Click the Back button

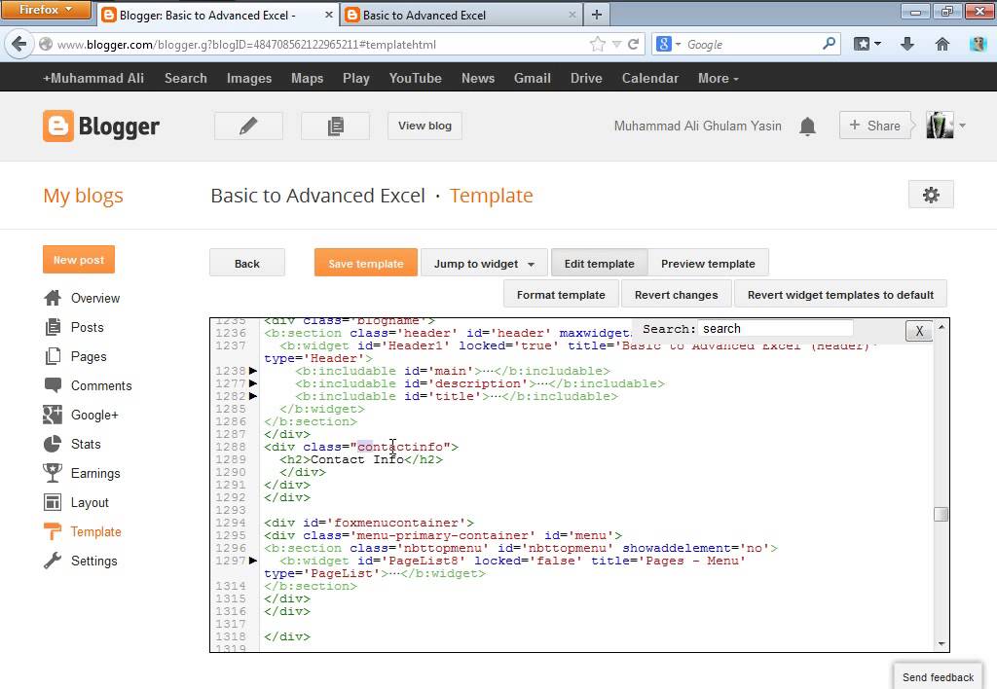[246, 263]
